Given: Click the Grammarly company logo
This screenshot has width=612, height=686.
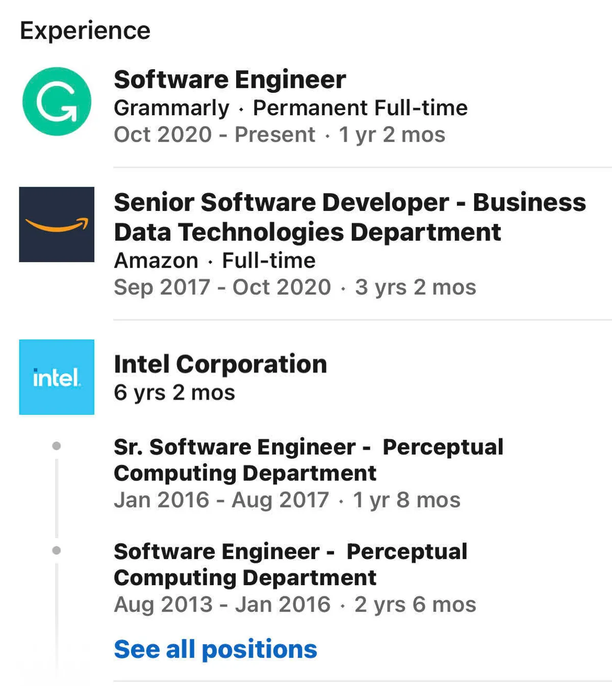Looking at the screenshot, I should (x=57, y=101).
